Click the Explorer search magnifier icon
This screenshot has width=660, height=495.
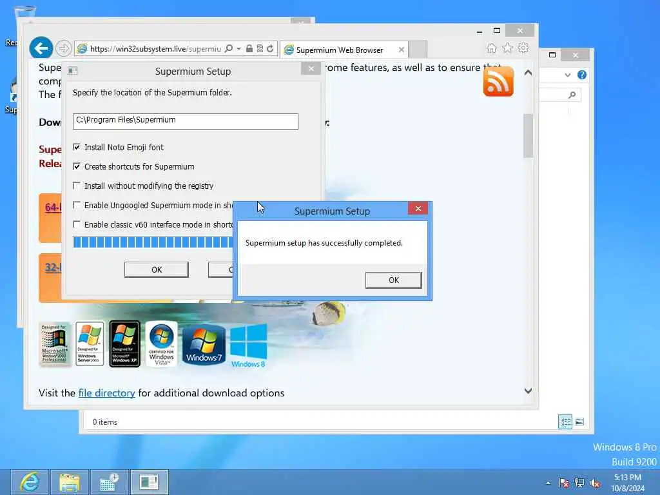coord(572,95)
